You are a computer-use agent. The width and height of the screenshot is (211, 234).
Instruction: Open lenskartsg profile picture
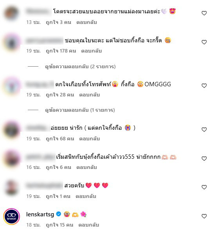(12, 216)
